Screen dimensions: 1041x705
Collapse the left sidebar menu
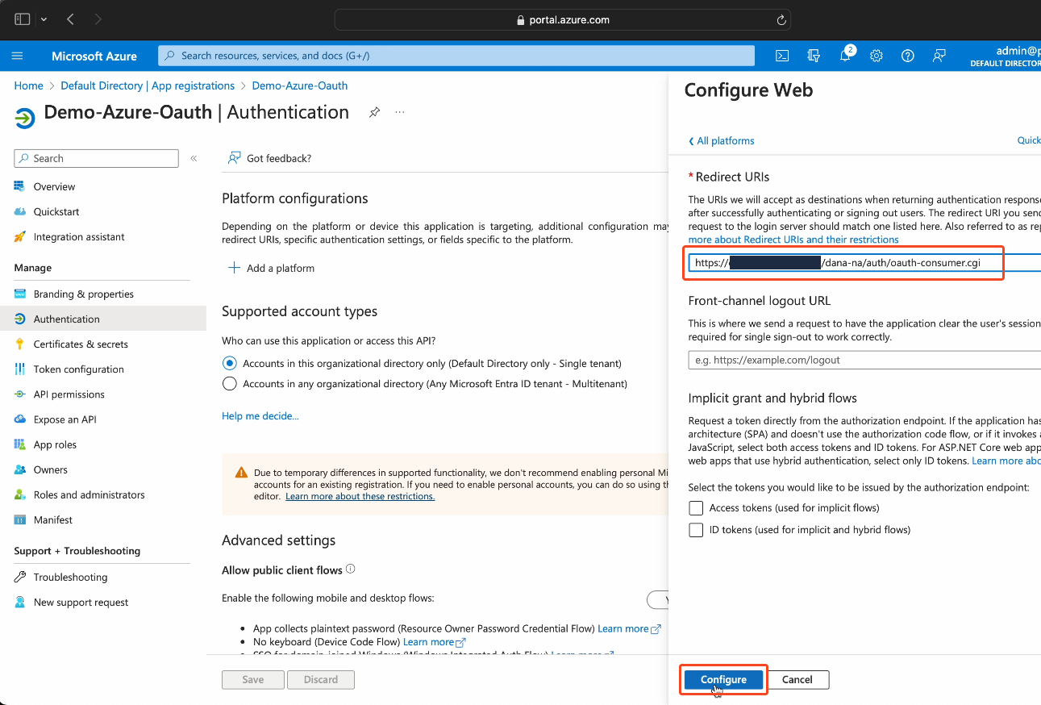[x=194, y=158]
